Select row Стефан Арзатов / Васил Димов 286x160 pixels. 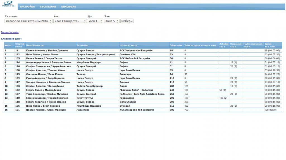143,86
